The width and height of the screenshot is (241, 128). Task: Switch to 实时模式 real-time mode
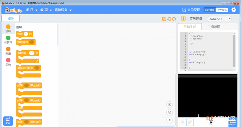tap(210, 10)
